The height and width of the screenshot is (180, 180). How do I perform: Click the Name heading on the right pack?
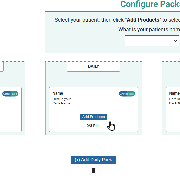point(174,93)
